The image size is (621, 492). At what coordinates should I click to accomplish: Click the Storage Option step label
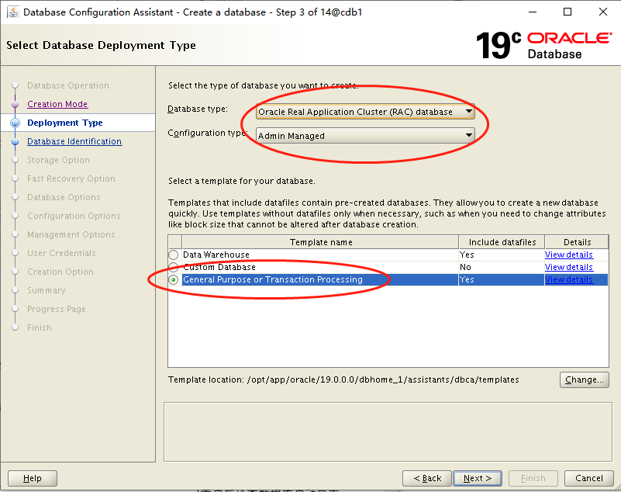pyautogui.click(x=58, y=160)
